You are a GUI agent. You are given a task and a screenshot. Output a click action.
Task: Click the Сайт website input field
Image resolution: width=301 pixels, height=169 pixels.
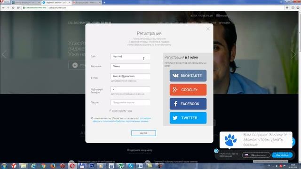[130, 56]
